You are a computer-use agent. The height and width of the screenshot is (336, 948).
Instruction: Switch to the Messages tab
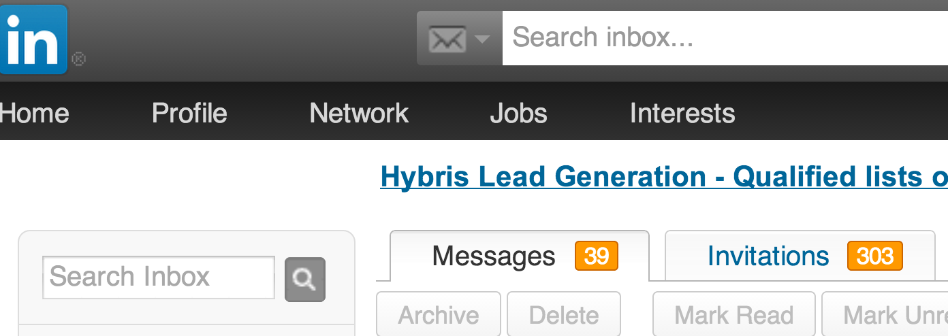click(x=494, y=256)
